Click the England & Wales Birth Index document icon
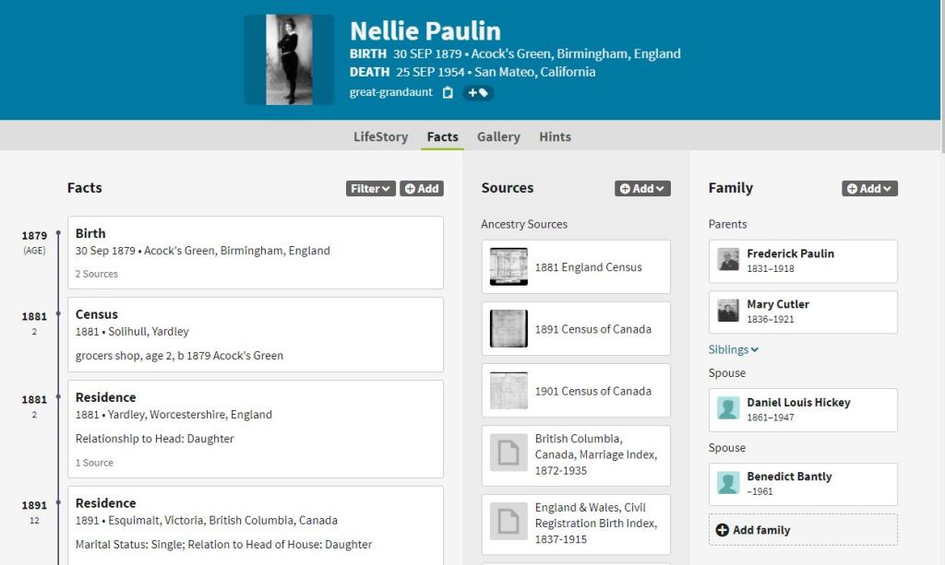945x565 pixels. tap(508, 523)
